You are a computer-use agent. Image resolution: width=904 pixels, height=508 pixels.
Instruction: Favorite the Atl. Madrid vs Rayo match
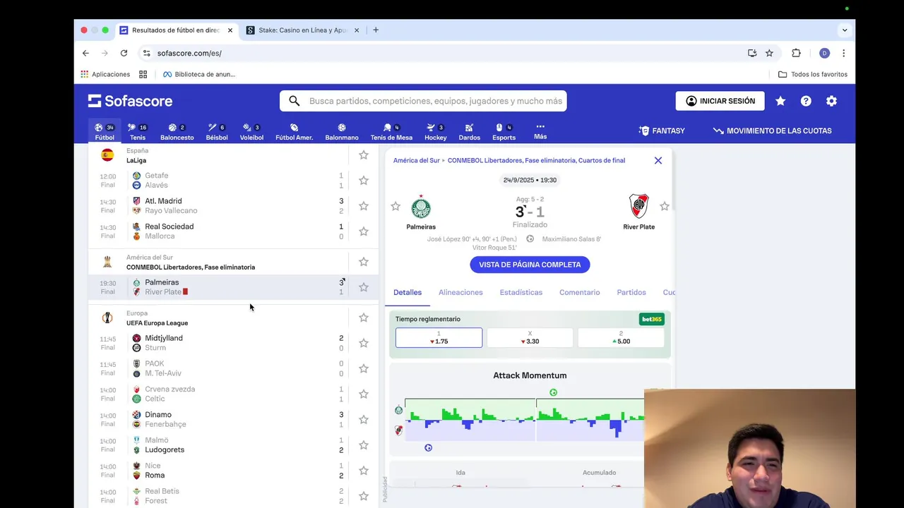(x=364, y=205)
